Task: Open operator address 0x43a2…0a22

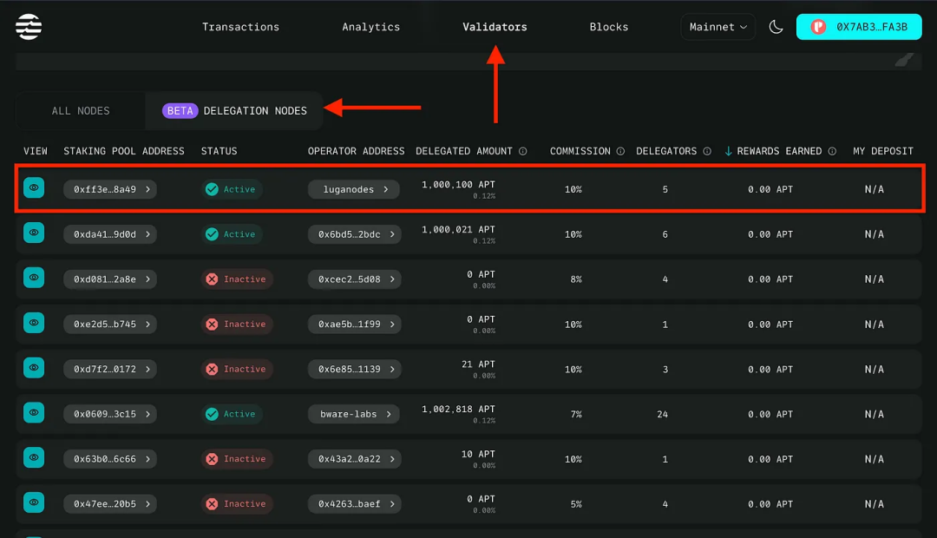Action: tap(354, 459)
